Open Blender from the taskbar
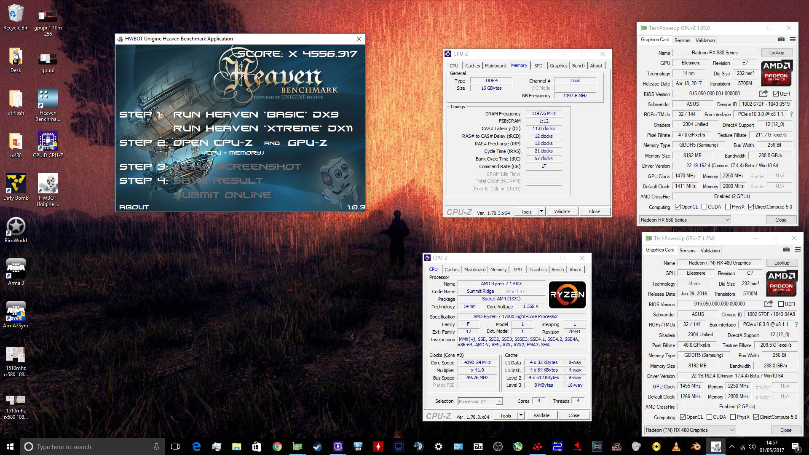The width and height of the screenshot is (809, 455). [x=696, y=447]
